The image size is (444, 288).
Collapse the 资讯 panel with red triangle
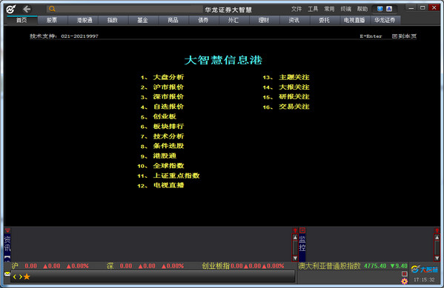point(7,230)
